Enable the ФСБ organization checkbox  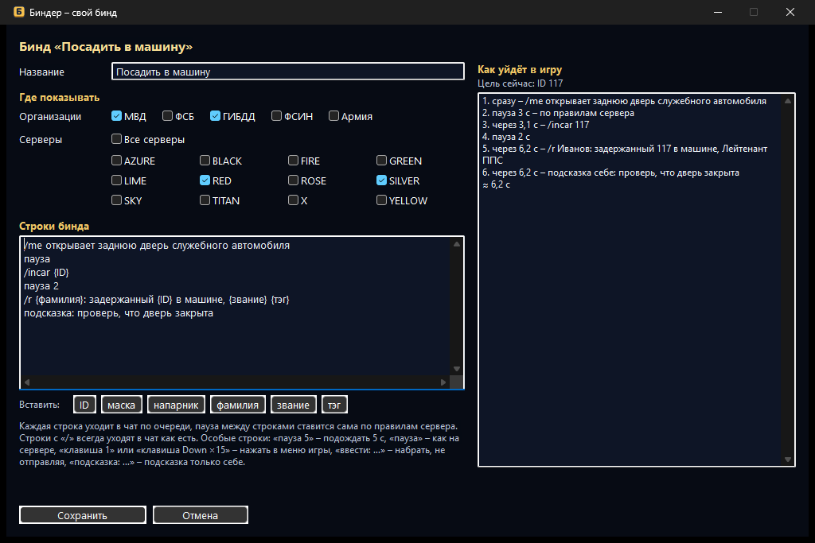tap(167, 116)
